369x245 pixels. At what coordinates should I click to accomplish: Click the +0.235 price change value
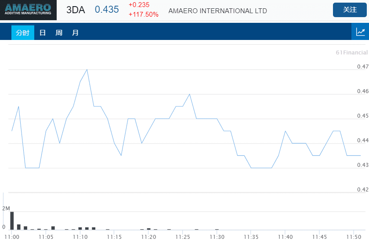pos(139,5)
